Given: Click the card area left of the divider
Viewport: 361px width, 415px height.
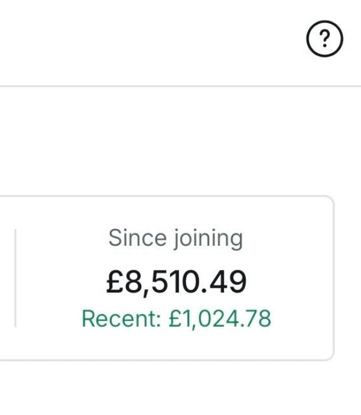Looking at the screenshot, I should pyautogui.click(x=6, y=278).
